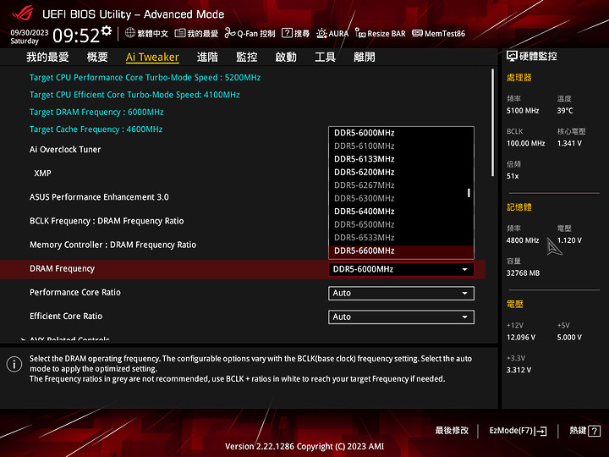
Task: Select Efficient Core Ratio label
Action: pos(66,317)
